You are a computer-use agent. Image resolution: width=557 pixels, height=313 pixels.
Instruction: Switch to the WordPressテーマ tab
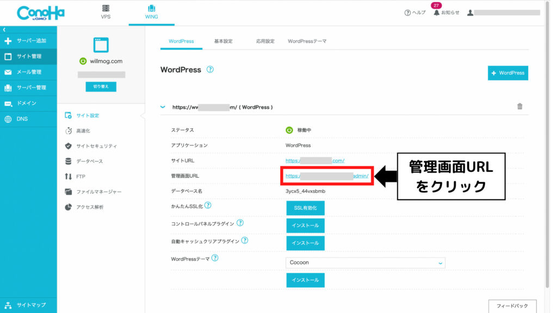point(307,41)
